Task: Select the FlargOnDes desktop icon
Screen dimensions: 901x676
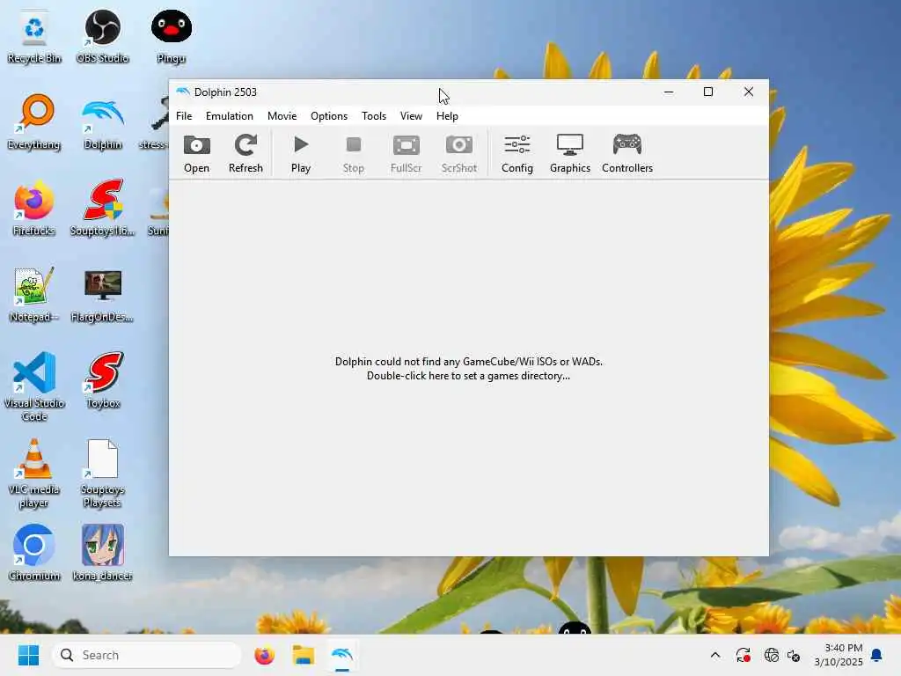Action: tap(103, 295)
